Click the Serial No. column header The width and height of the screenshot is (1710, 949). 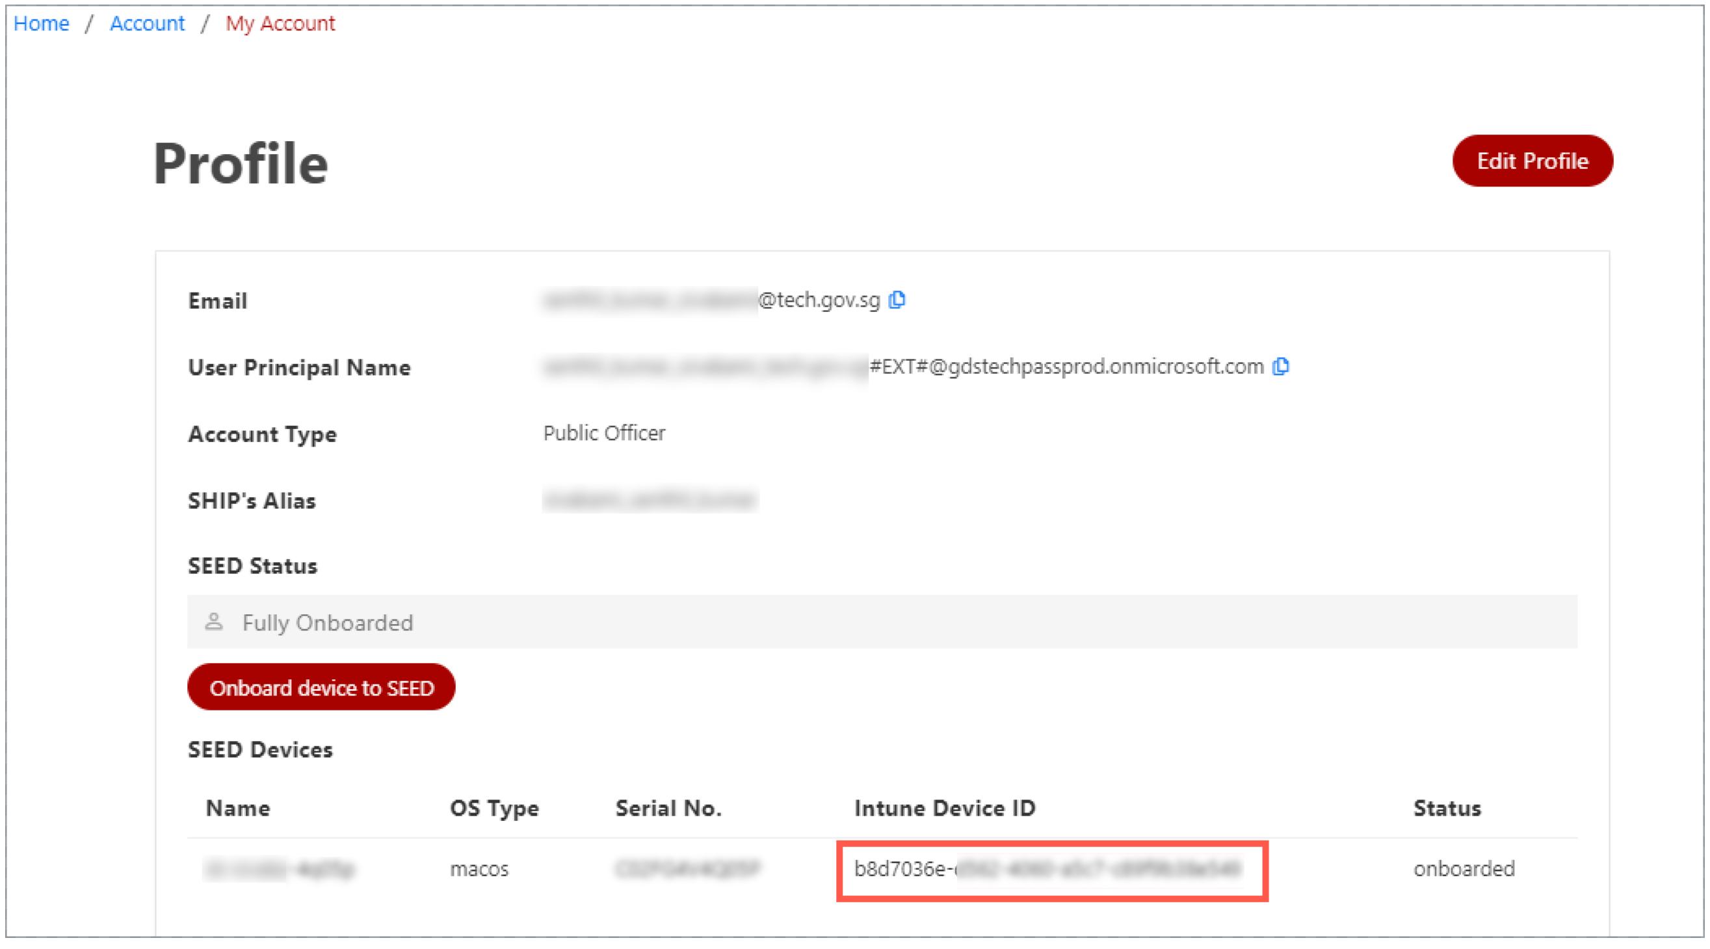(668, 809)
